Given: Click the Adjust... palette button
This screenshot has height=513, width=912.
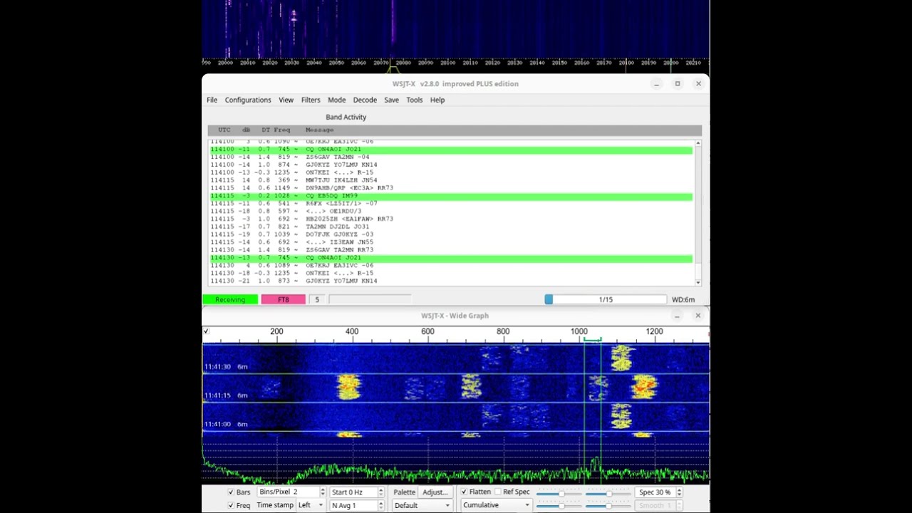Looking at the screenshot, I should coord(435,492).
